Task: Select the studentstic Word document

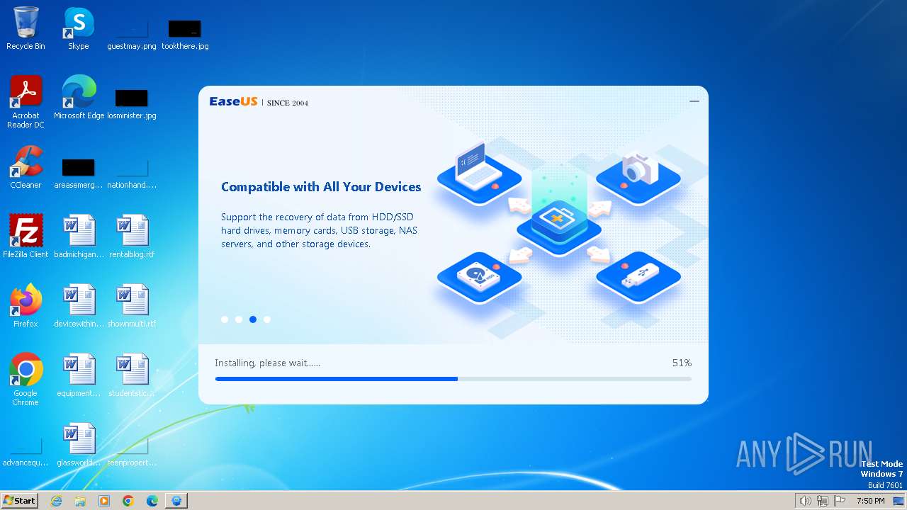Action: tap(132, 375)
